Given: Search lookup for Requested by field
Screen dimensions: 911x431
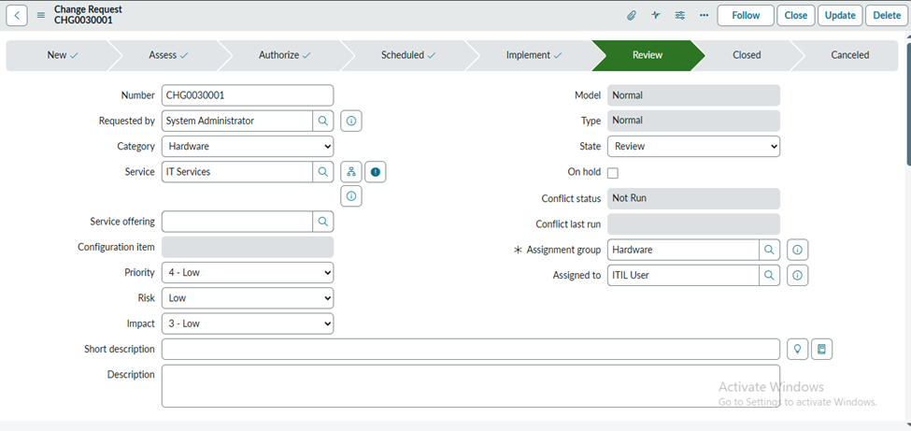Looking at the screenshot, I should (x=323, y=121).
